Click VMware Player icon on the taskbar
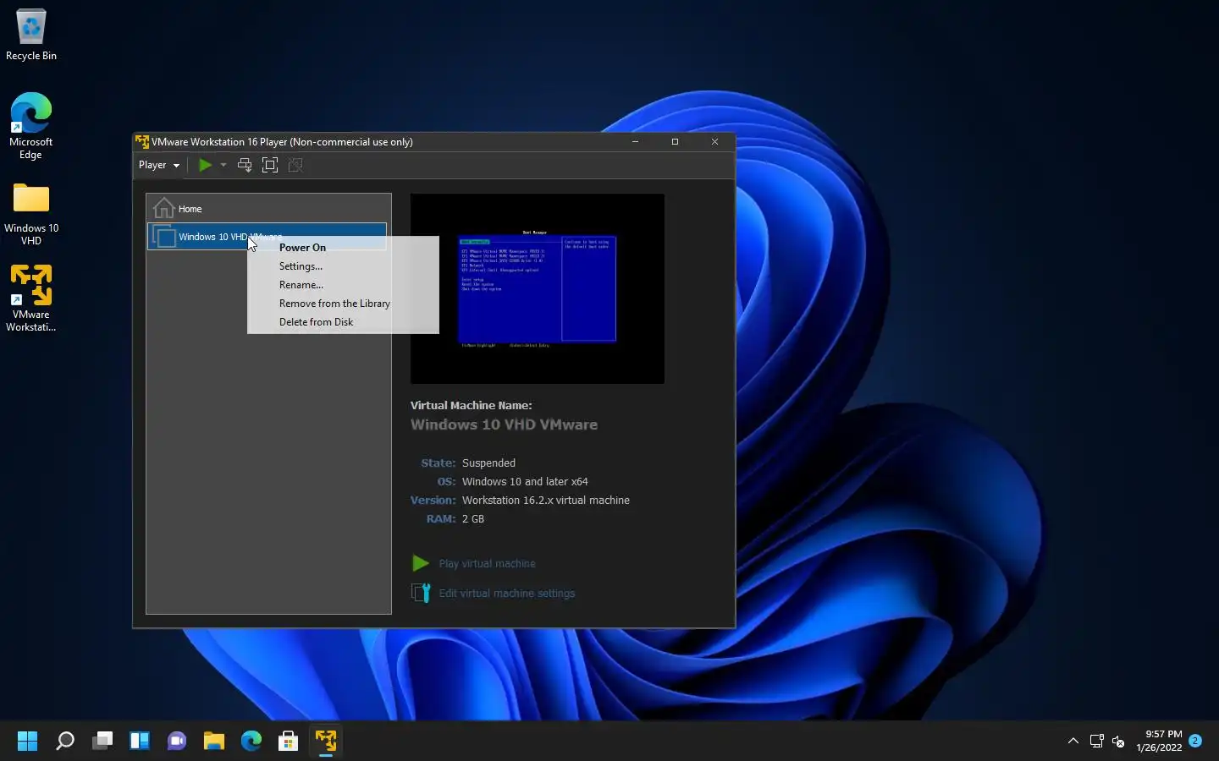The image size is (1219, 761). 326,742
